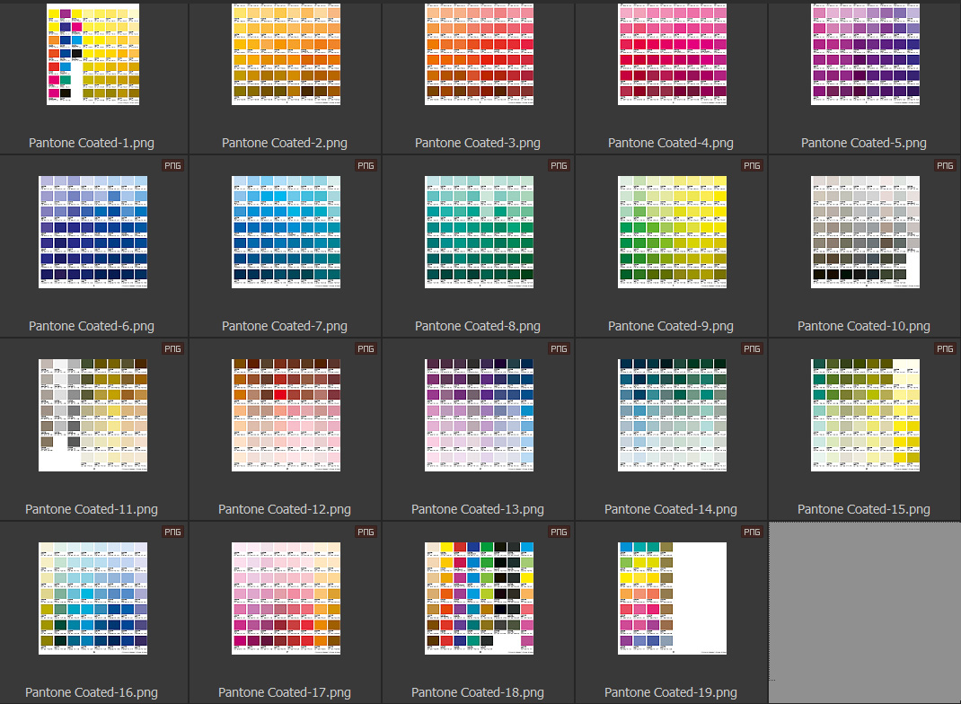This screenshot has width=961, height=704.
Task: Click the file name Pantone Coated-9.png
Action: coord(671,326)
